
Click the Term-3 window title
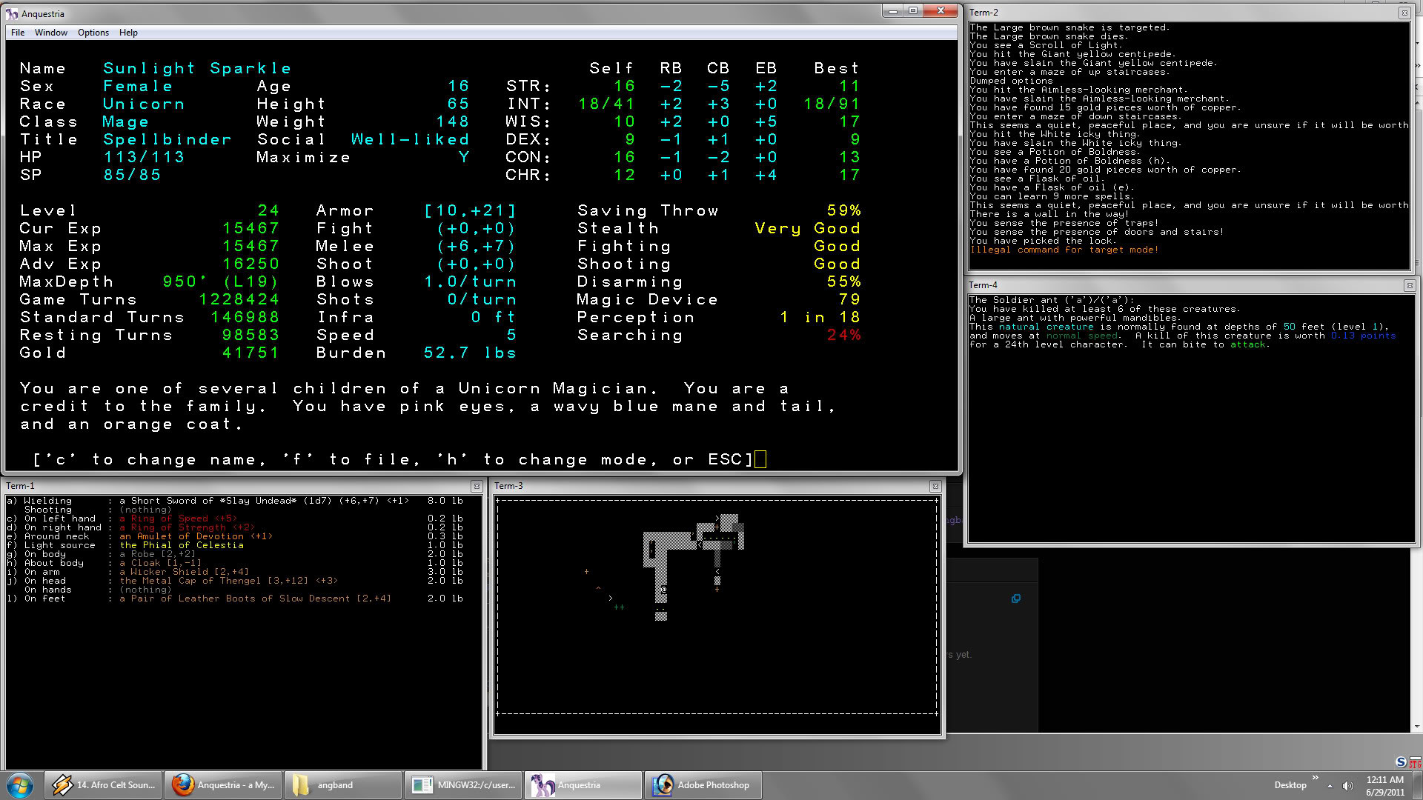tap(508, 486)
